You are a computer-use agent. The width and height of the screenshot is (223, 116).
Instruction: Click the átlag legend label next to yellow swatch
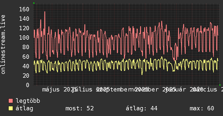pyautogui.click(x=24, y=108)
